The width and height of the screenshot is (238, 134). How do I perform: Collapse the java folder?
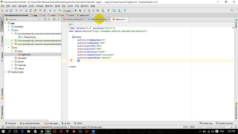pos(9,30)
